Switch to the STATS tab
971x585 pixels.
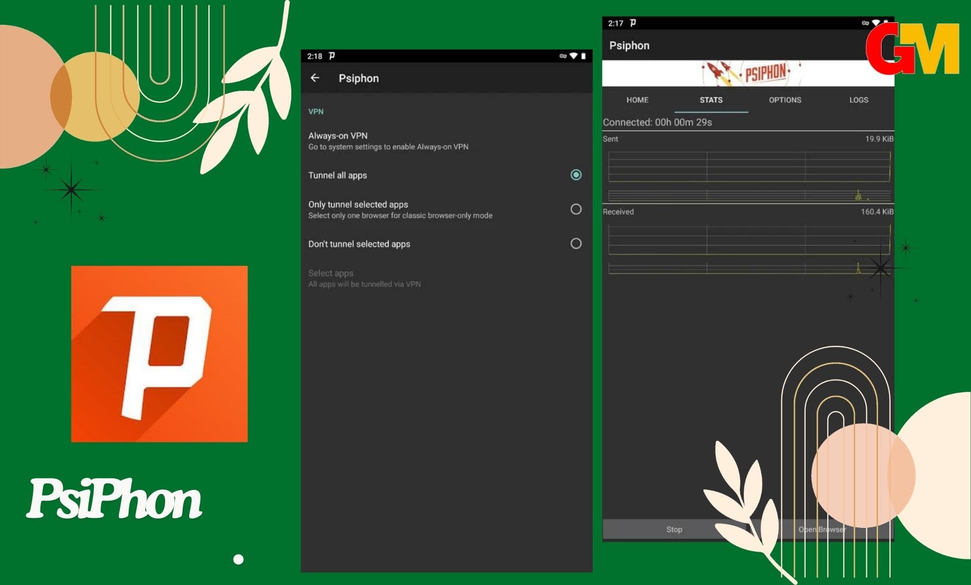pyautogui.click(x=711, y=100)
